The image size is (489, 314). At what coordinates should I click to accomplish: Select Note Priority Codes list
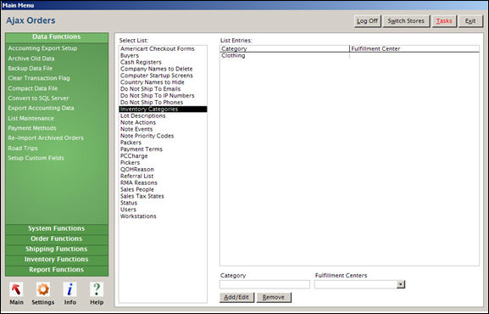click(x=163, y=136)
